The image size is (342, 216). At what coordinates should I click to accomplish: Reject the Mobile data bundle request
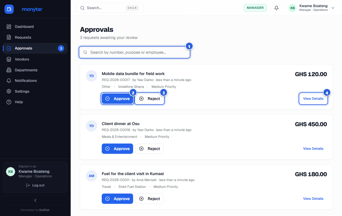point(149,99)
